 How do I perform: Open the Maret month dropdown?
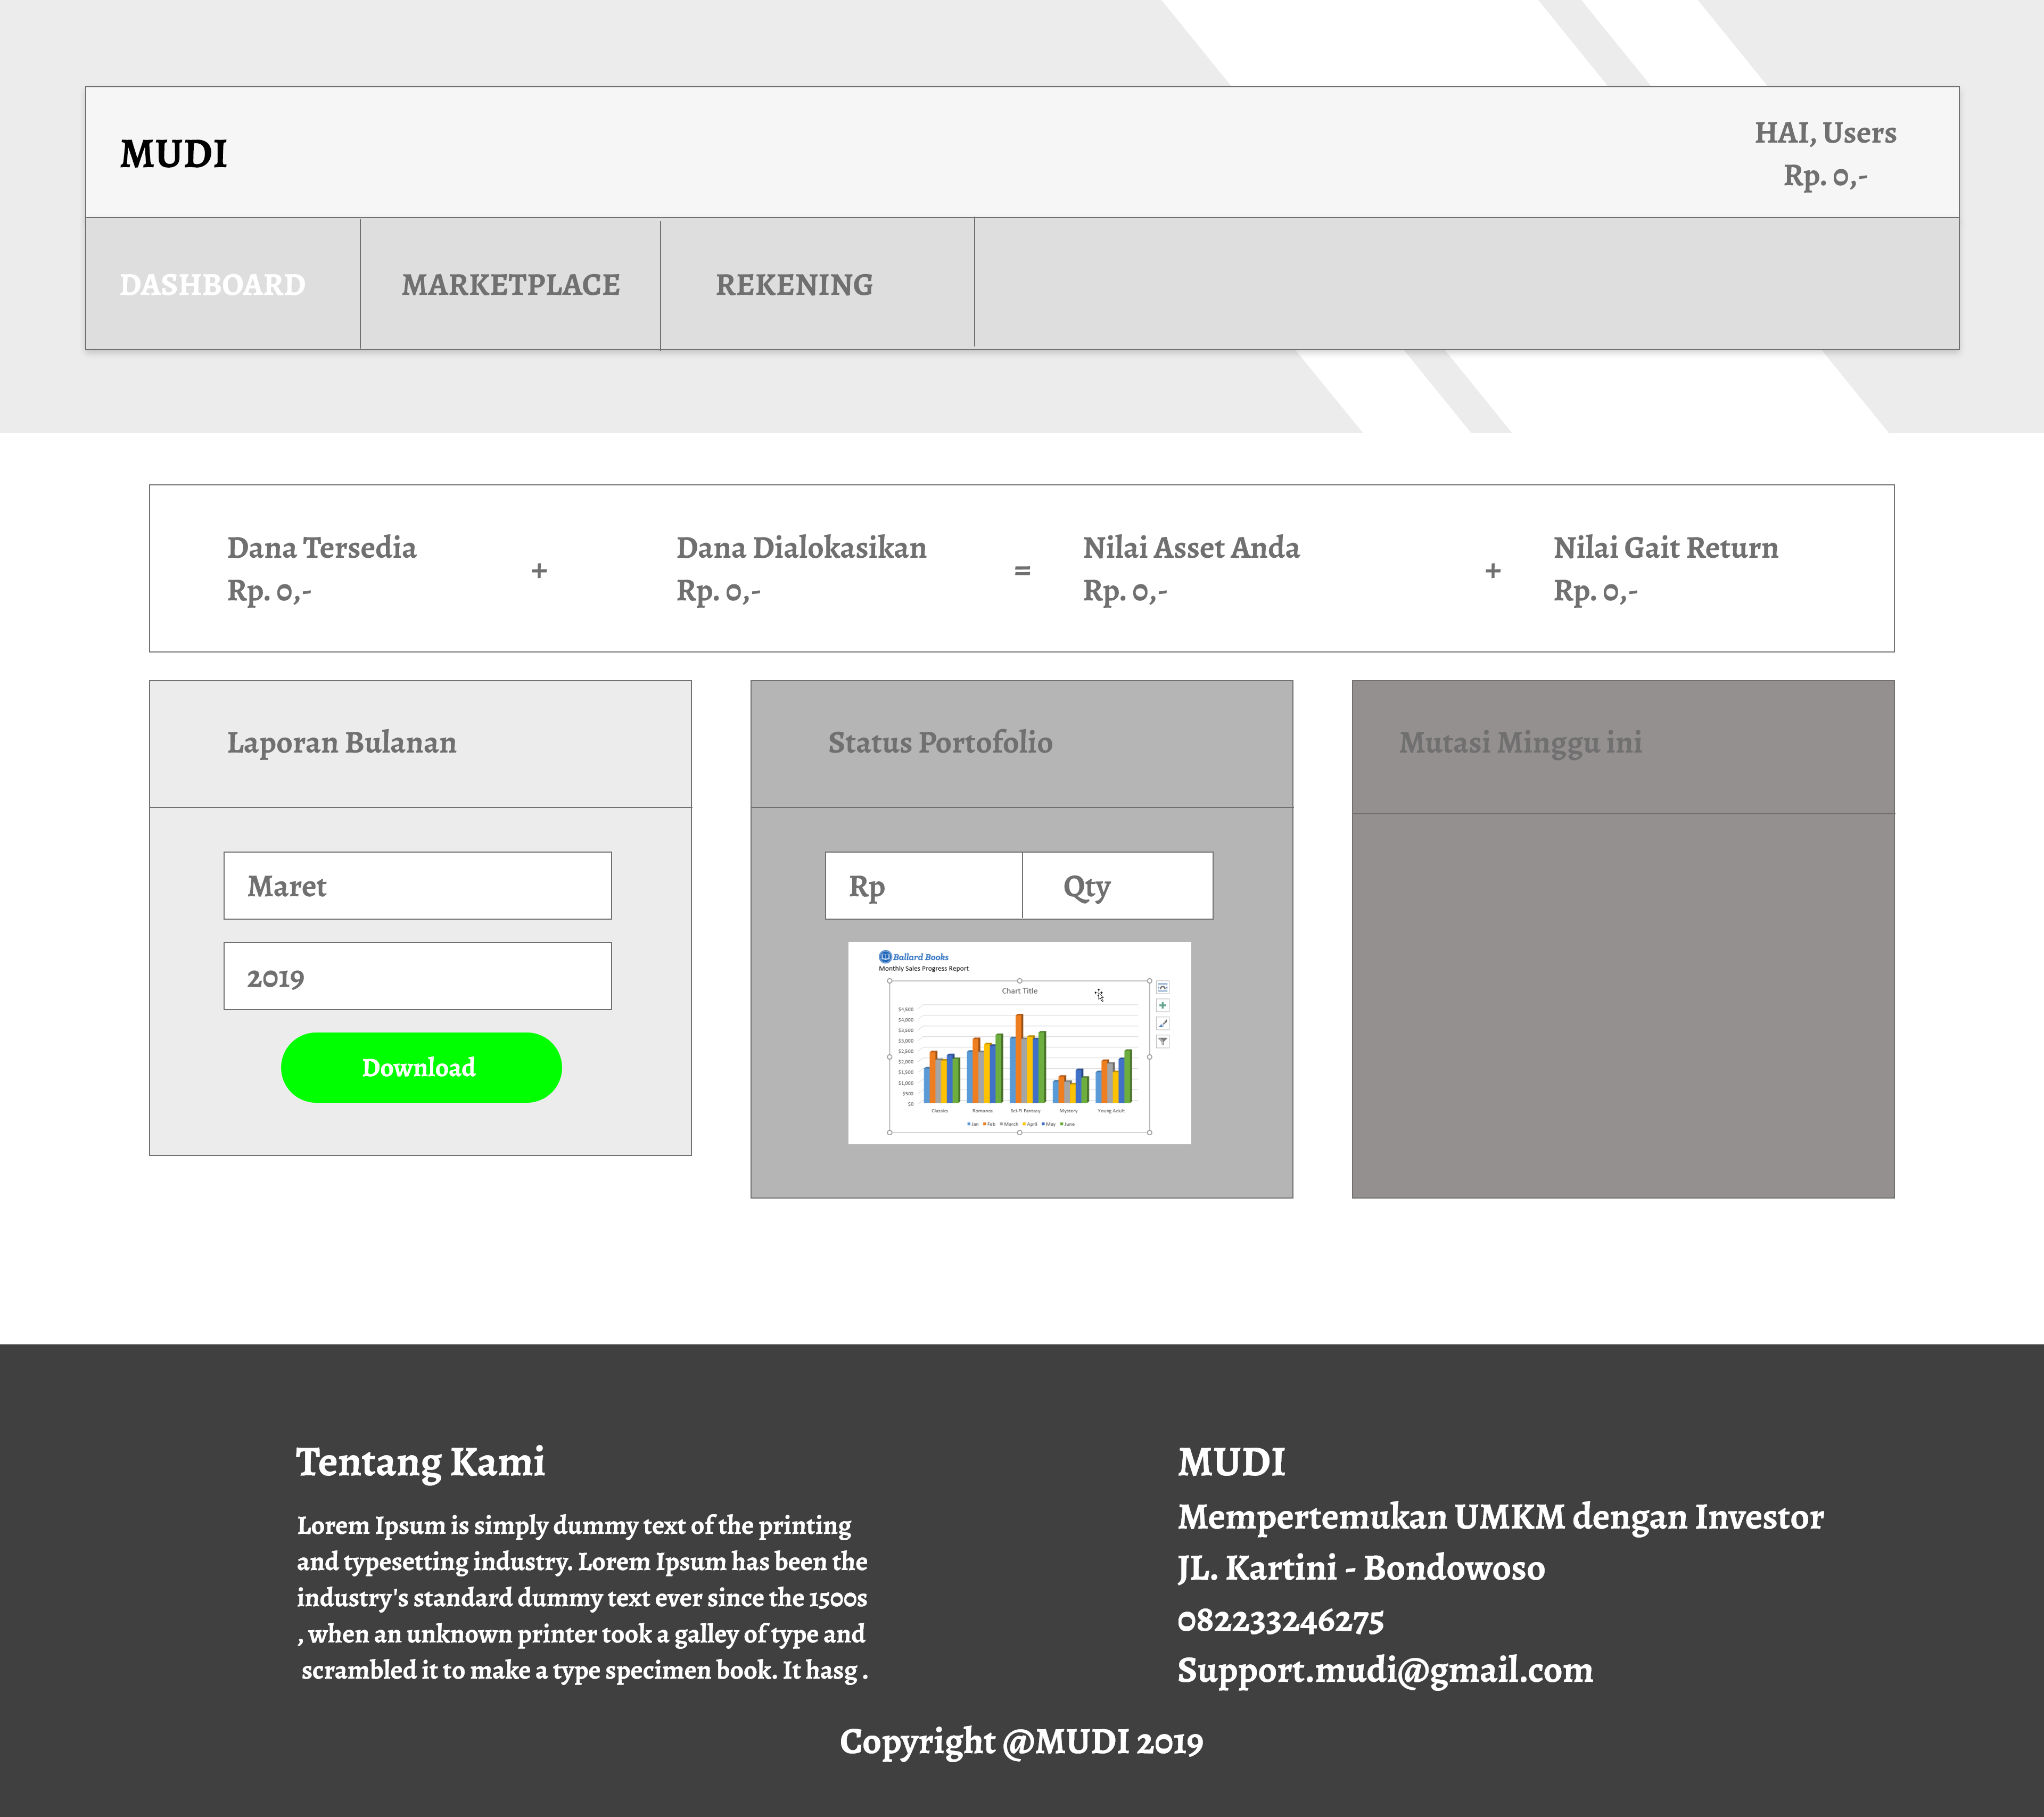coord(417,886)
